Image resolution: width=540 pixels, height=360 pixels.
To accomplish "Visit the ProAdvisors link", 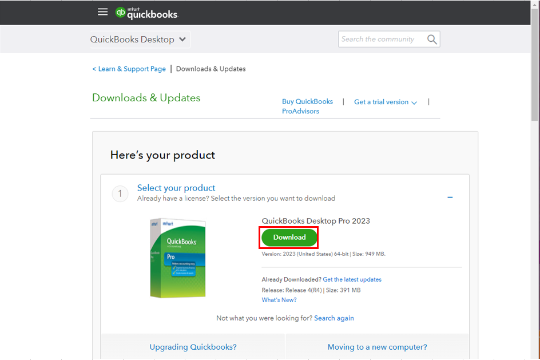I will pos(300,111).
